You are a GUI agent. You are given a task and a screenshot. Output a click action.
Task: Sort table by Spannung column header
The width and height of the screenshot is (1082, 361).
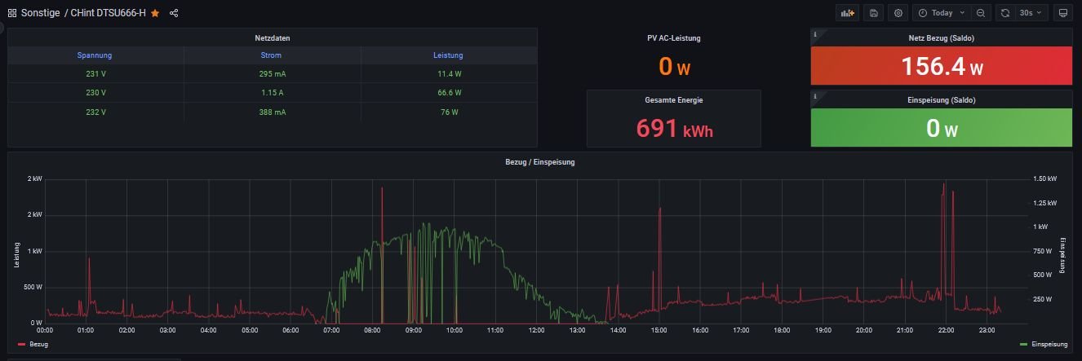click(95, 55)
